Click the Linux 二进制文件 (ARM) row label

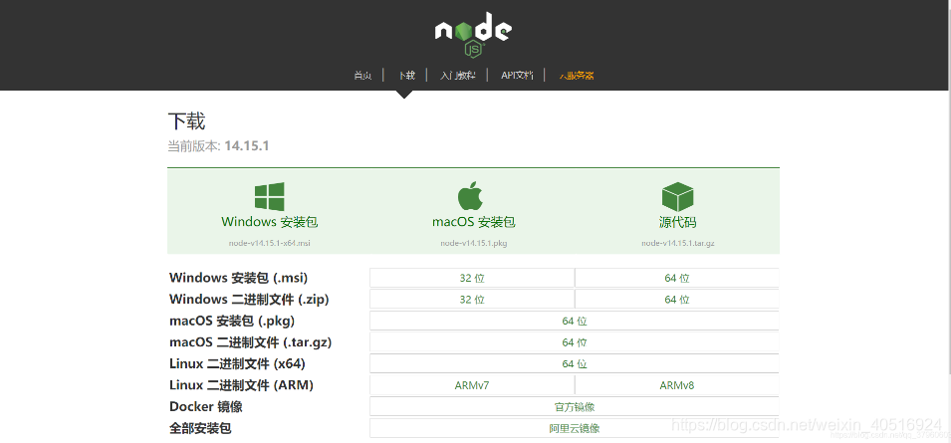[x=241, y=385]
